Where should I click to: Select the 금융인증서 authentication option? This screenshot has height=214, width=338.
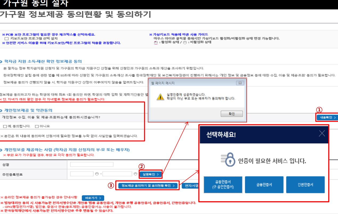(x=264, y=184)
